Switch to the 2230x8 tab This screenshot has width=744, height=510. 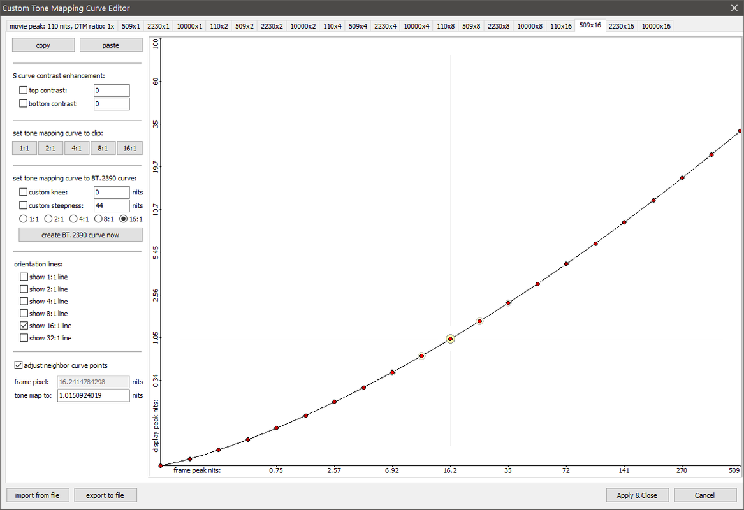click(499, 26)
